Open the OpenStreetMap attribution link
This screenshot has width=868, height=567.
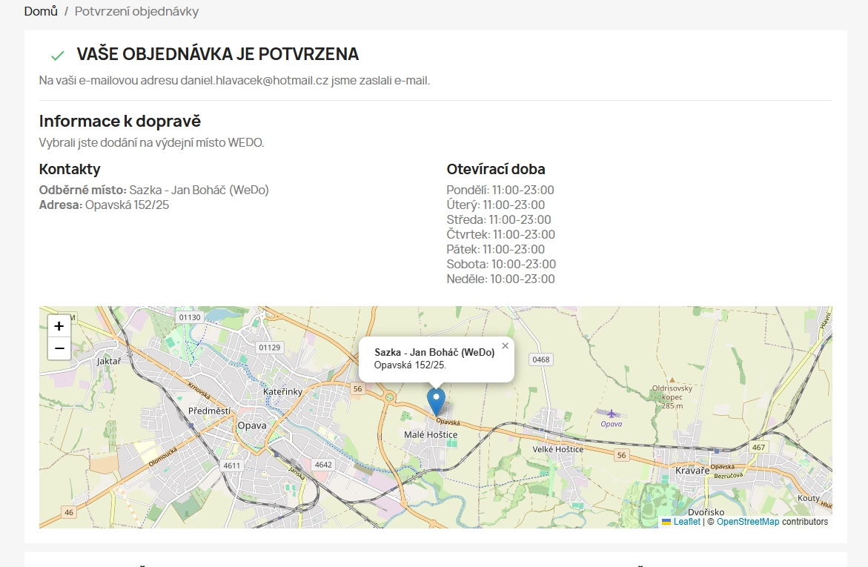click(x=747, y=522)
